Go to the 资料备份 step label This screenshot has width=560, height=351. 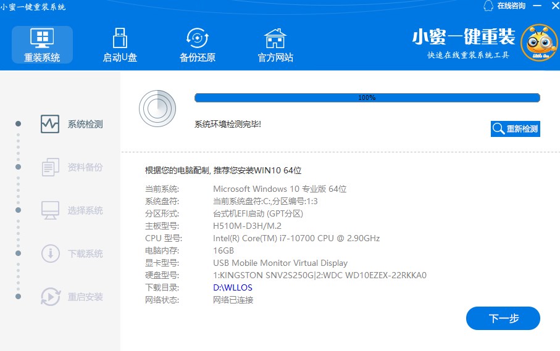coord(85,167)
